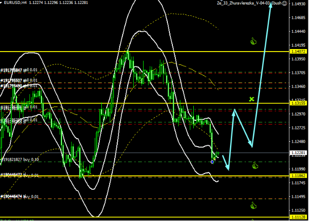Click the smiley face icon beside the expert advisor name
The width and height of the screenshot is (309, 221).
pos(305,3)
